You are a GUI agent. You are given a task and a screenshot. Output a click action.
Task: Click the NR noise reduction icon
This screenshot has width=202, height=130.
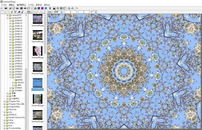(x=25, y=8)
